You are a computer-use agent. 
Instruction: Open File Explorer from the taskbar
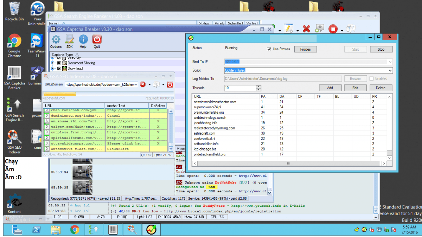pos(56,230)
